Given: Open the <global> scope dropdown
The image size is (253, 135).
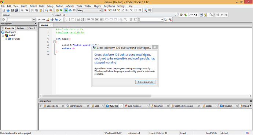Looking at the screenshot, I should [53, 15].
